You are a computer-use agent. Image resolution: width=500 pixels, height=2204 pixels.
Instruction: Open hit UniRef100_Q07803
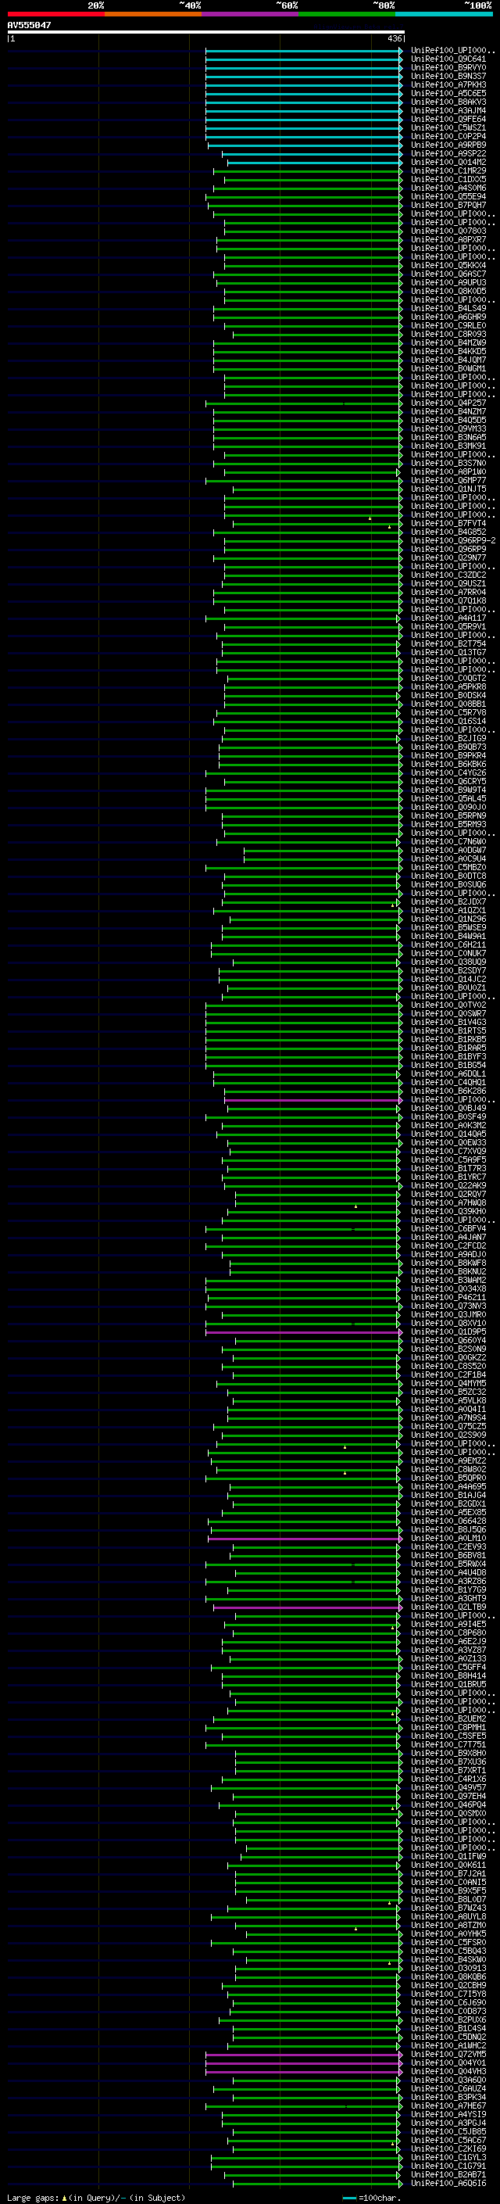click(448, 231)
